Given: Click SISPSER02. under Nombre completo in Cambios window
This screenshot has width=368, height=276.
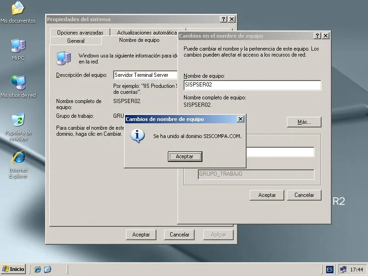Looking at the screenshot, I should click(x=197, y=105).
